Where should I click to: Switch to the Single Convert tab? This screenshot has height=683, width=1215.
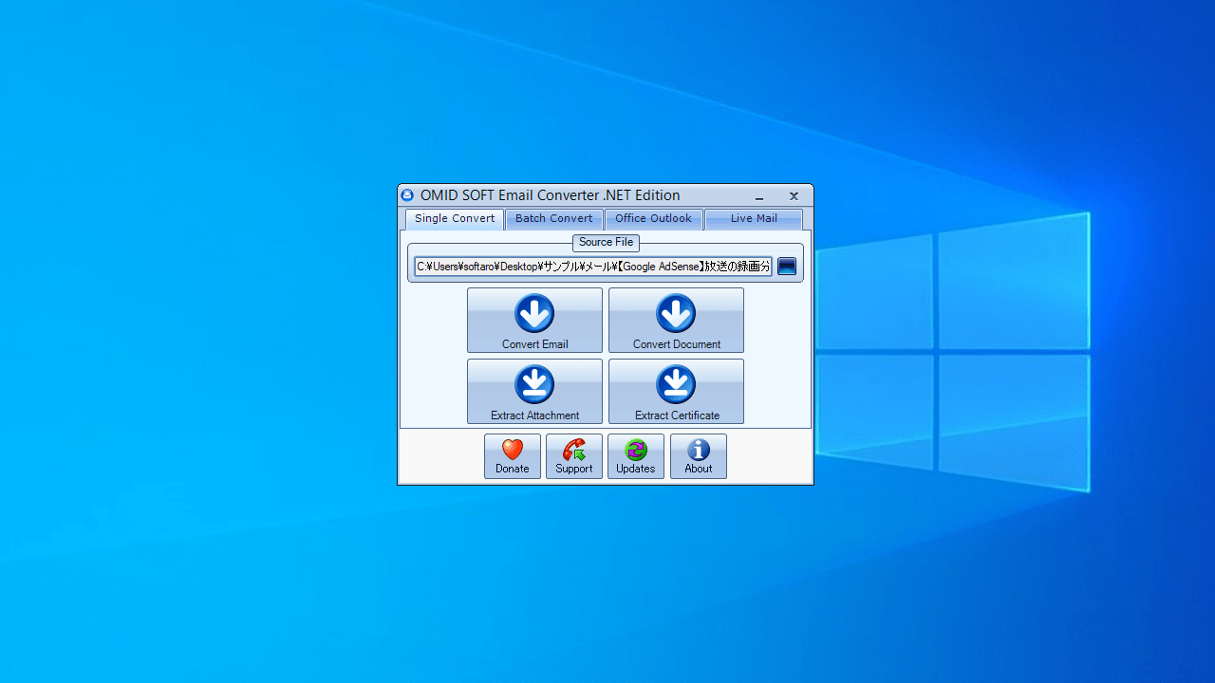[455, 219]
